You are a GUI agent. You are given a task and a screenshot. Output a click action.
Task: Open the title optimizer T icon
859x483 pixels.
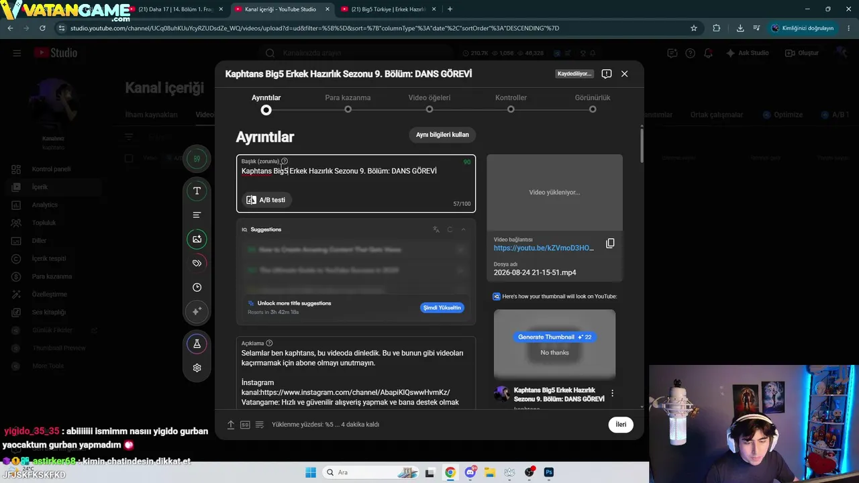[197, 191]
